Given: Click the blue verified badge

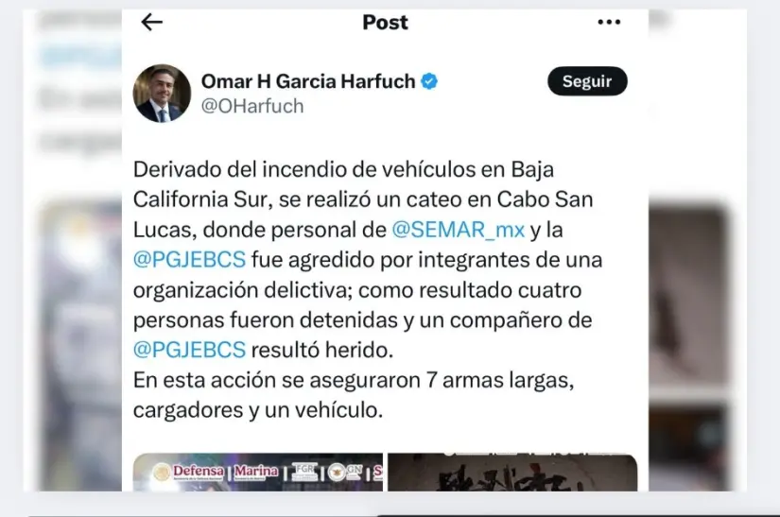Looking at the screenshot, I should click(x=429, y=81).
